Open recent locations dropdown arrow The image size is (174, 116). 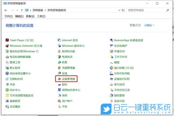17,10
